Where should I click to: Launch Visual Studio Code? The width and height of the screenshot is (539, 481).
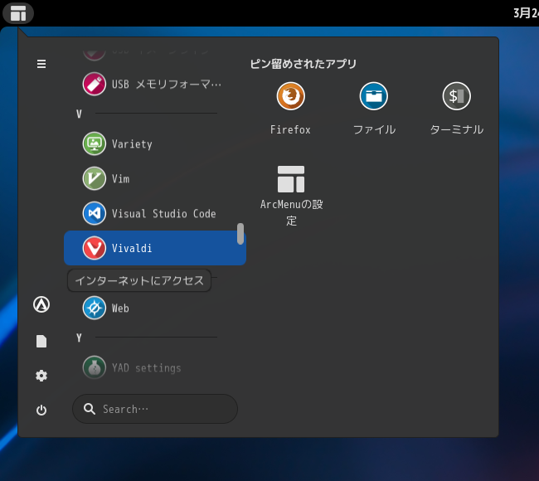point(155,213)
